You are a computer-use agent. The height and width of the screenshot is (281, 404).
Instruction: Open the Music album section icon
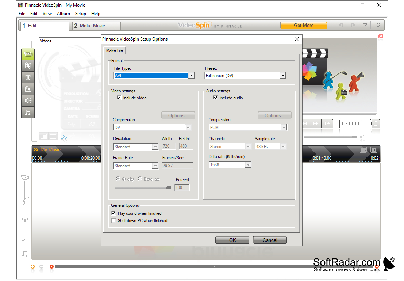coord(28,112)
